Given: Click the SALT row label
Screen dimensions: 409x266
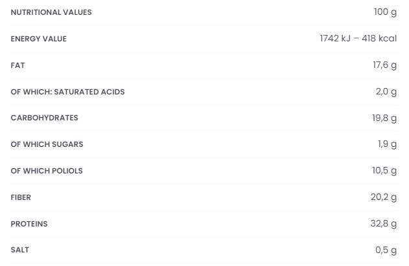Looking at the screenshot, I should [x=19, y=250].
